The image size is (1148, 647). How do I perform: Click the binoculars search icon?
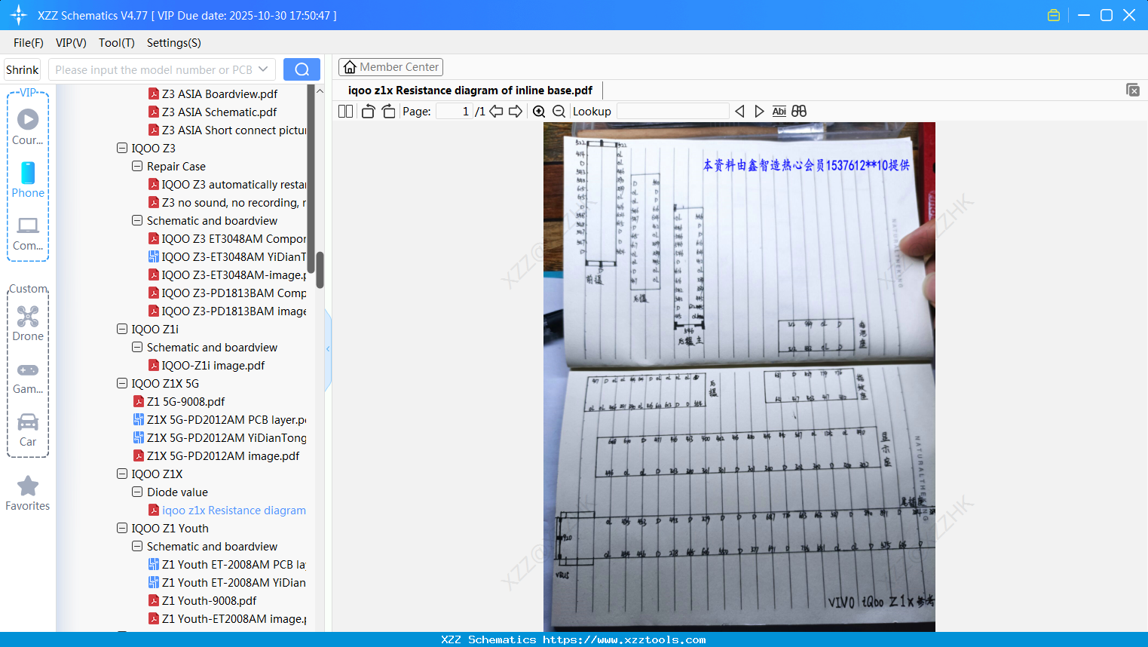(x=799, y=112)
